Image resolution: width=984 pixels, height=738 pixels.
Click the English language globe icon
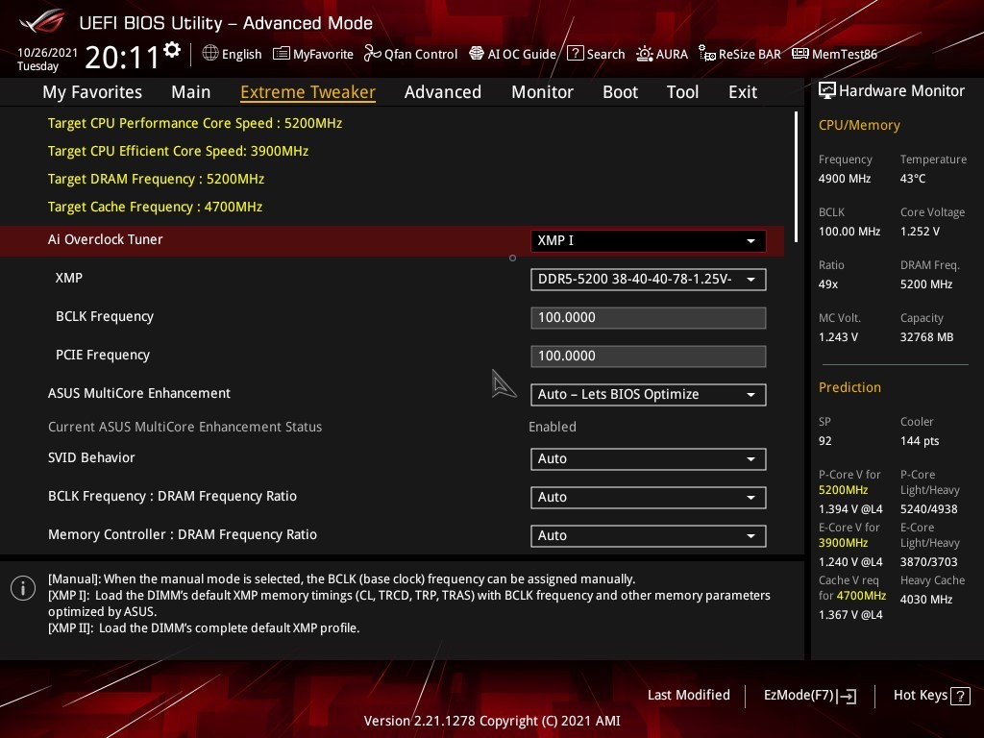[x=210, y=54]
